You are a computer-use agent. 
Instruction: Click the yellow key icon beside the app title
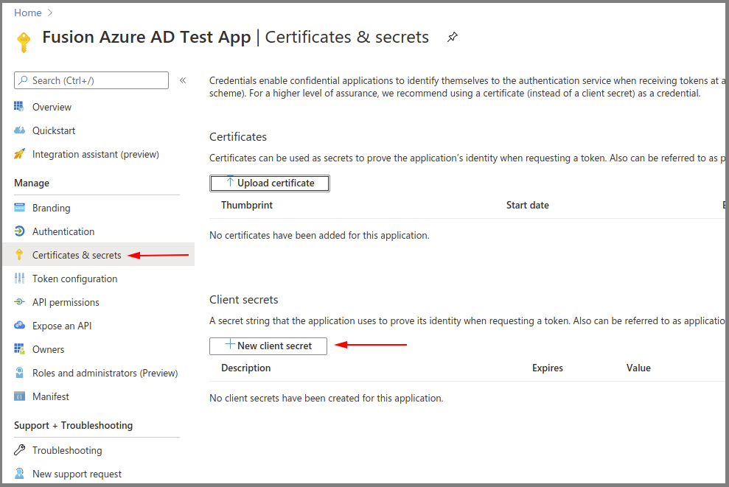click(x=24, y=42)
